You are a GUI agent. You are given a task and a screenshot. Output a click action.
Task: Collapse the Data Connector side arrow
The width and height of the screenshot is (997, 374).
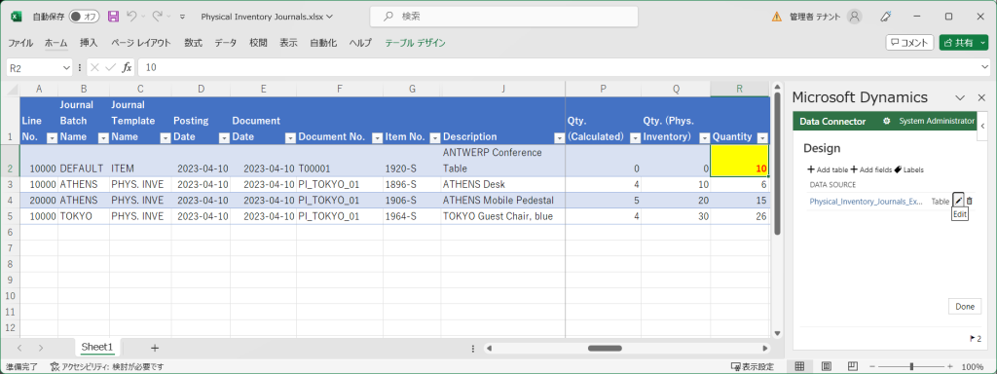point(982,126)
